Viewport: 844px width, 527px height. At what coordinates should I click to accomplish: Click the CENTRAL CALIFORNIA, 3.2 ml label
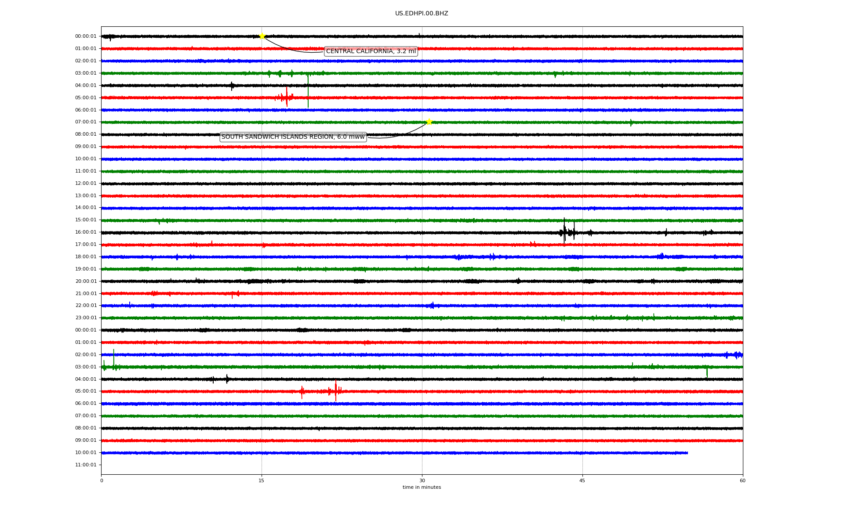coord(371,51)
